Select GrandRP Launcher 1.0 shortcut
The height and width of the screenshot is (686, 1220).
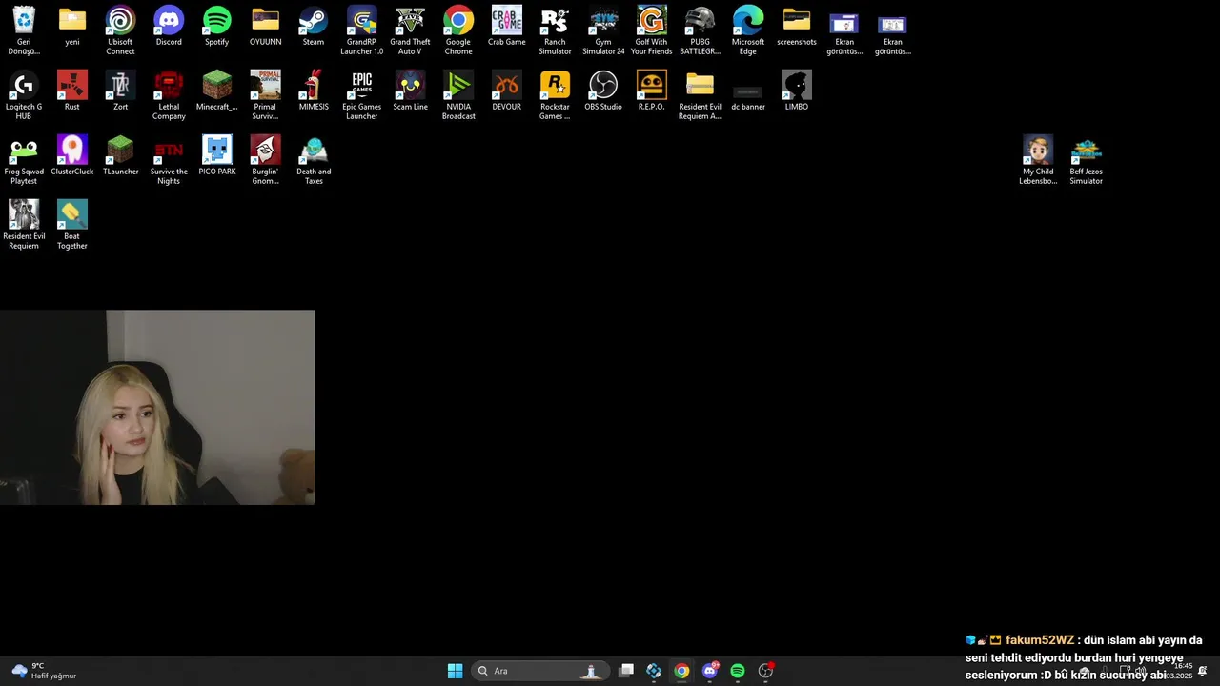pos(361,30)
